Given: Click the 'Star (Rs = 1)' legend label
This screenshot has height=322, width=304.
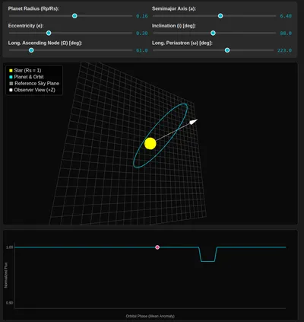Looking at the screenshot, I should [27, 71].
